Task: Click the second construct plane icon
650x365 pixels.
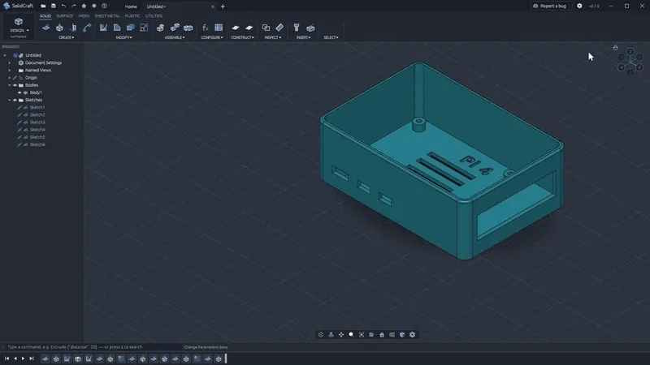Action: point(249,28)
